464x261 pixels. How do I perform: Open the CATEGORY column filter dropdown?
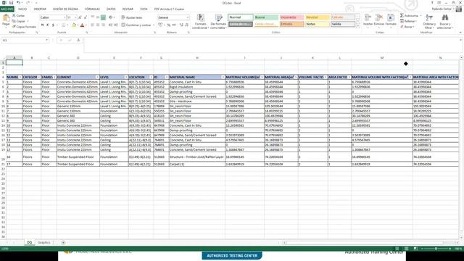pyautogui.click(x=38, y=77)
